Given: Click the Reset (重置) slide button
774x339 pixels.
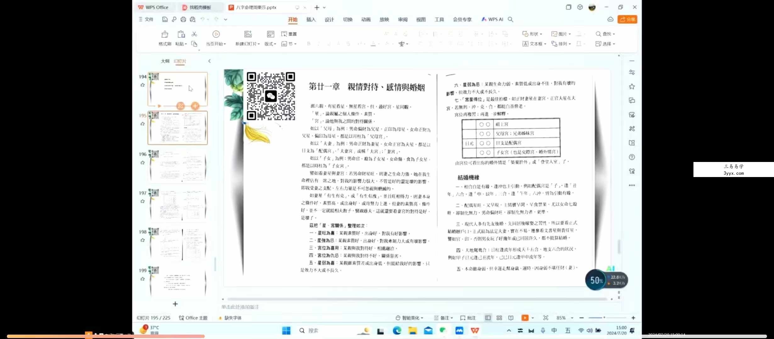Looking at the screenshot, I should coord(289,34).
